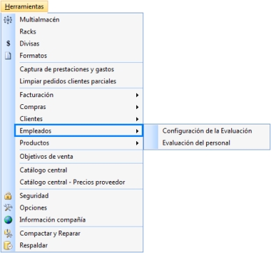Viewport: 271px width, 253px height.
Task: Click the Respaldar backup icon
Action: point(8,245)
